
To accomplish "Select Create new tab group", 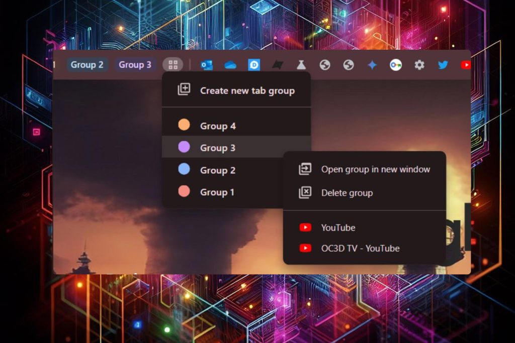I will [x=236, y=90].
